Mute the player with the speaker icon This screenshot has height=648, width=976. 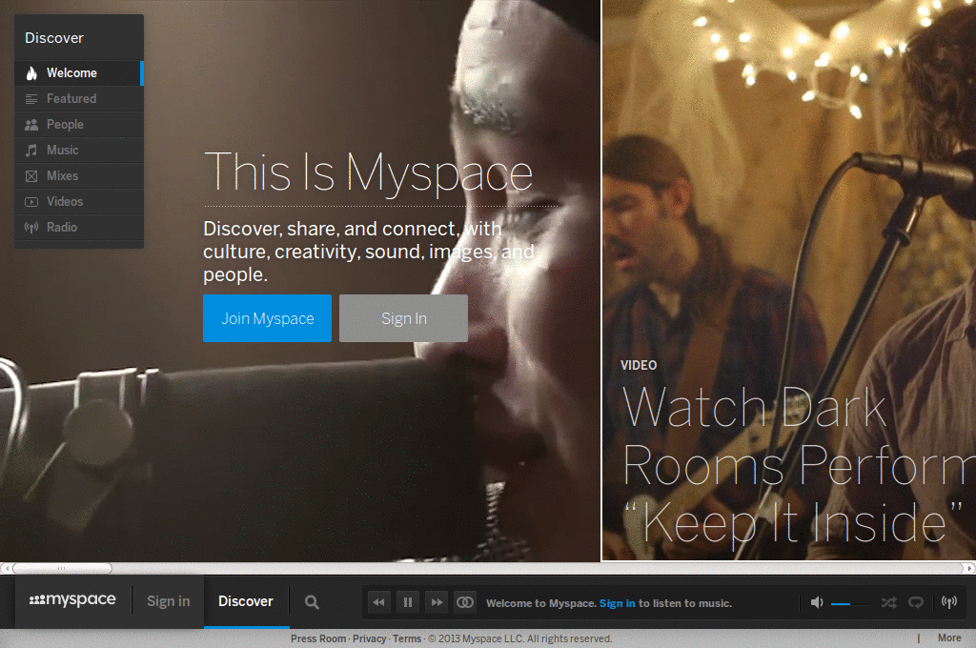(x=817, y=602)
